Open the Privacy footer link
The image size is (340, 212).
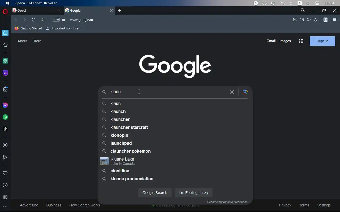tap(285, 205)
